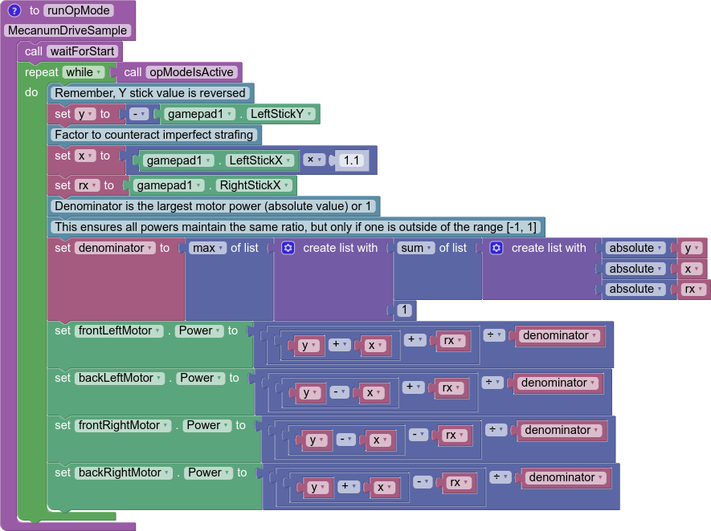Edit the MecanumDriveSample text field
Image resolution: width=711 pixels, height=531 pixels.
[67, 30]
